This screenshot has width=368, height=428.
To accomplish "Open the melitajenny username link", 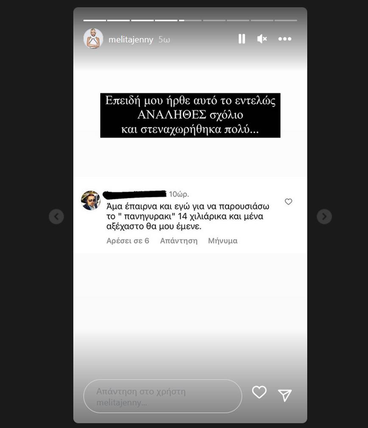I will coord(131,39).
